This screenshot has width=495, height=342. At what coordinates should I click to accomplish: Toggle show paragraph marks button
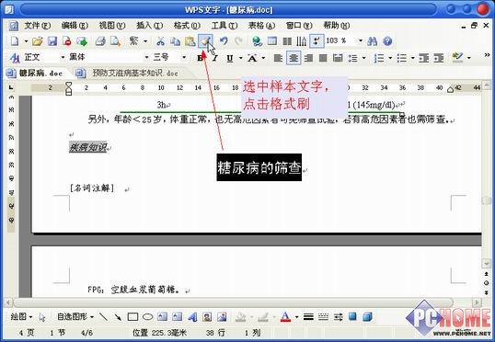tap(317, 41)
